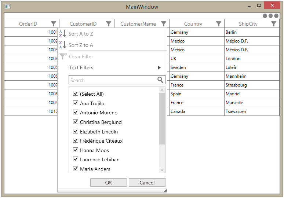Click the ShipCity filter funnel icon
Screen dimensions: 284x198
pos(274,24)
